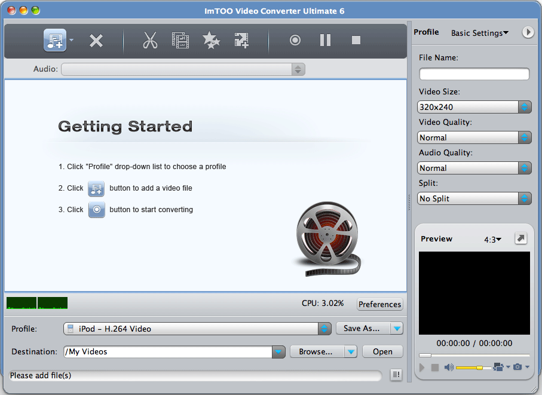The height and width of the screenshot is (395, 542).
Task: Click the Pause conversion icon
Action: [x=325, y=40]
